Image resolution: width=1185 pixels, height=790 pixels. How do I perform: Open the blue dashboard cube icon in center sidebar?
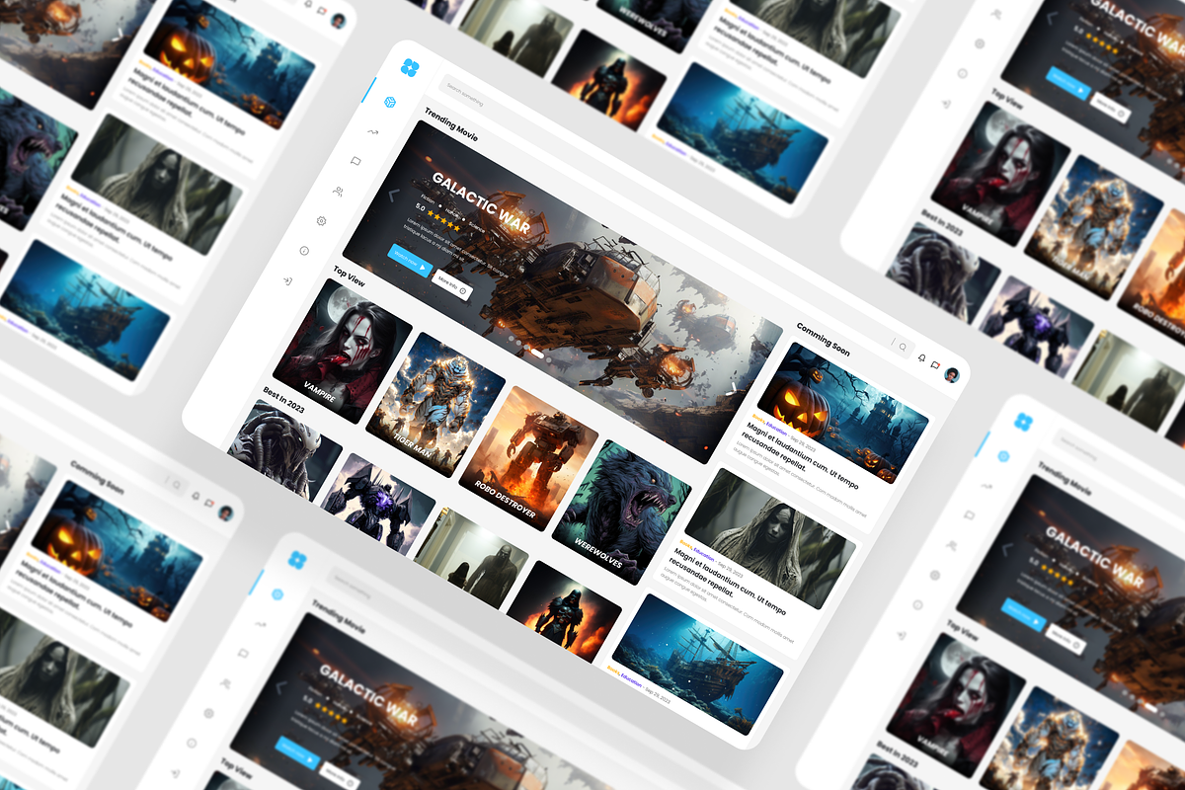390,103
